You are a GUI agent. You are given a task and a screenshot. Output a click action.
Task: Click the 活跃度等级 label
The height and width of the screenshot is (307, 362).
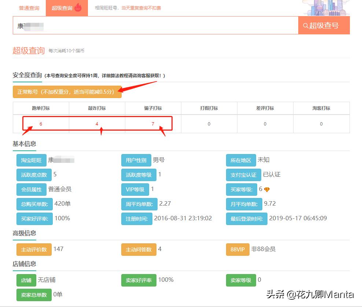coord(139,175)
